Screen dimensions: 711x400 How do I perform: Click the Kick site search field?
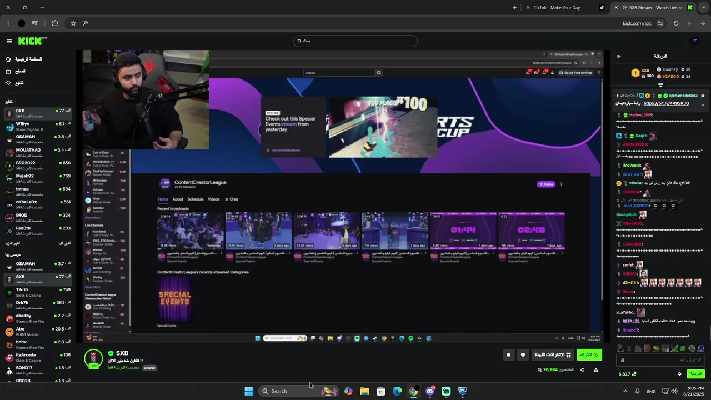355,41
